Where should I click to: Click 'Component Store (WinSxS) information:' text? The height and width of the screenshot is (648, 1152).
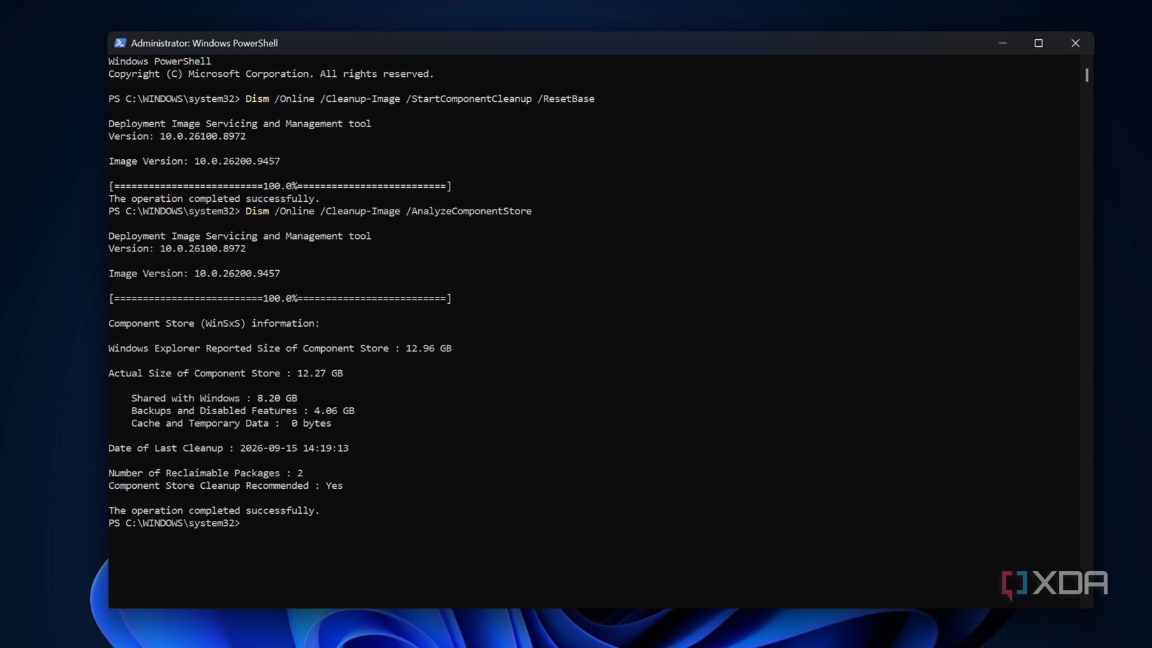(214, 323)
